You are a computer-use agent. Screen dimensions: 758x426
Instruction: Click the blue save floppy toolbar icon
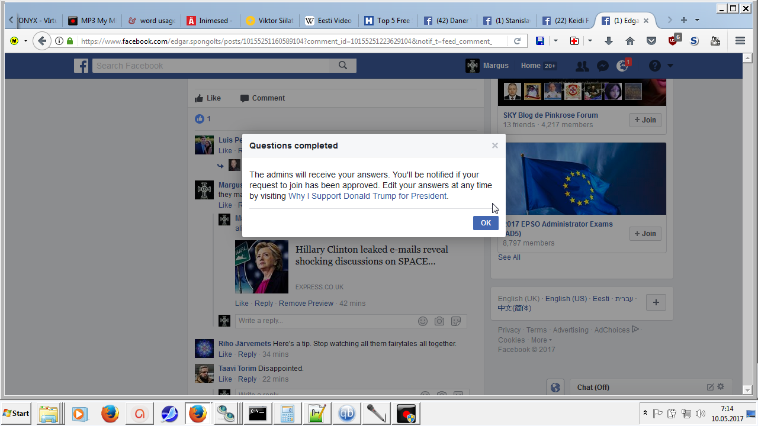point(540,41)
